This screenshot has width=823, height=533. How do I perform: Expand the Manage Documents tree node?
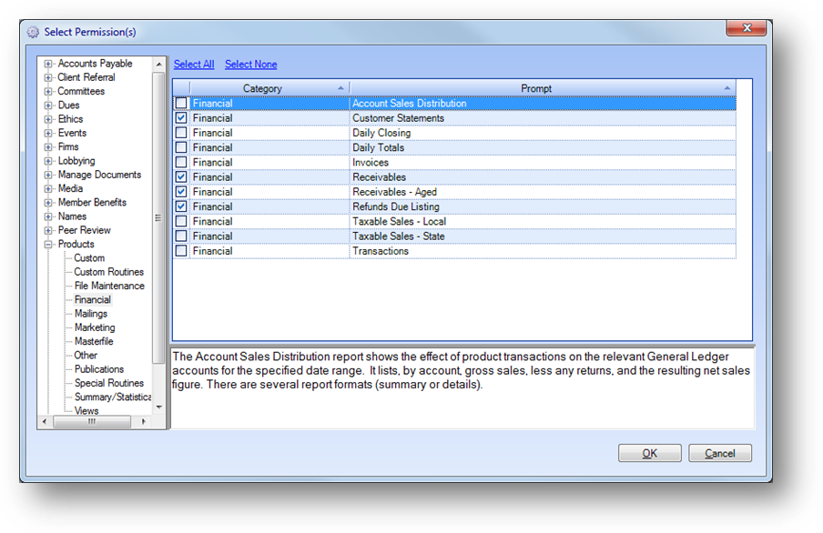tap(48, 175)
